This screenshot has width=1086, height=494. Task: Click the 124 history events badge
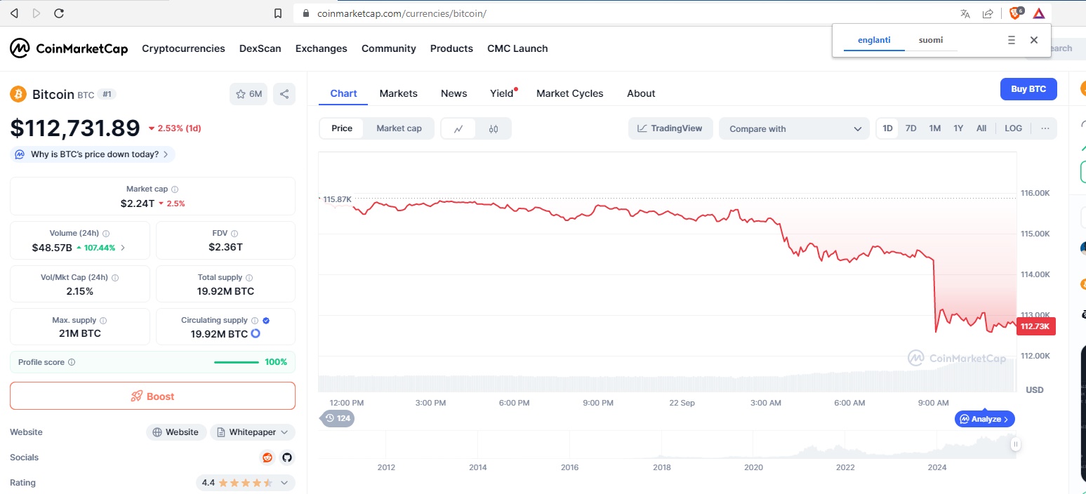(338, 418)
